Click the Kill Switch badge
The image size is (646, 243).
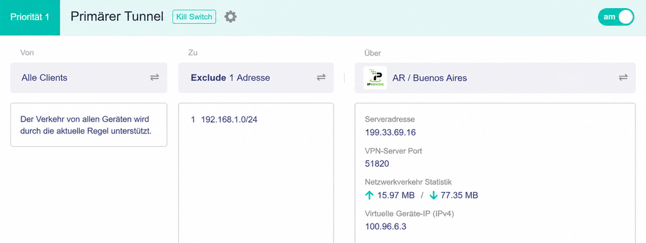[x=194, y=17]
